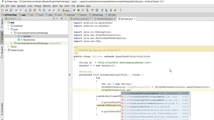Screen dimensions: 214x120
Task: Open the Favorites side tool window
Action: pos(2,109)
